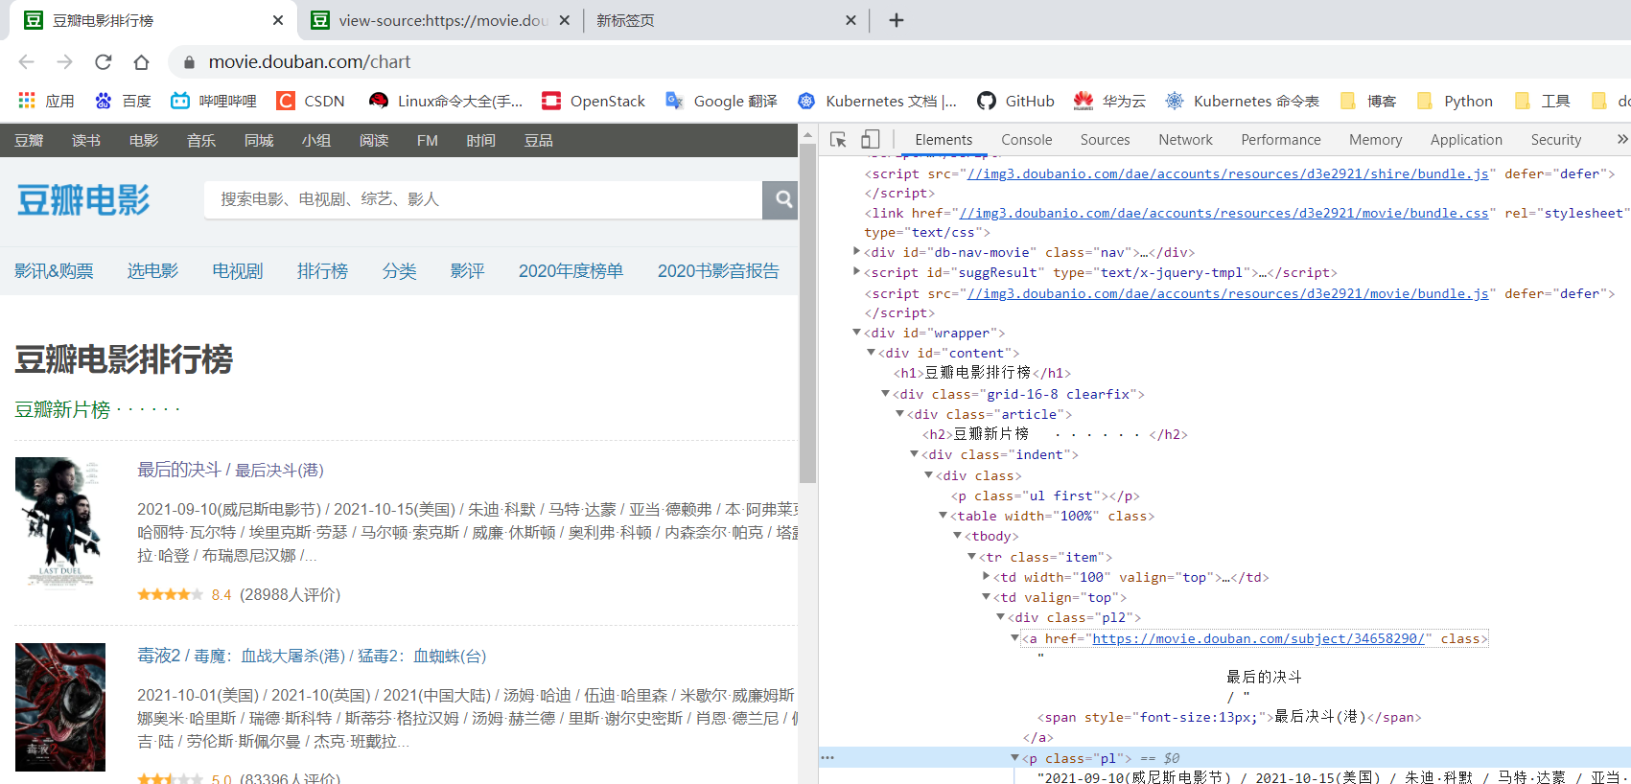Open the GitHub bookmark

(1015, 101)
